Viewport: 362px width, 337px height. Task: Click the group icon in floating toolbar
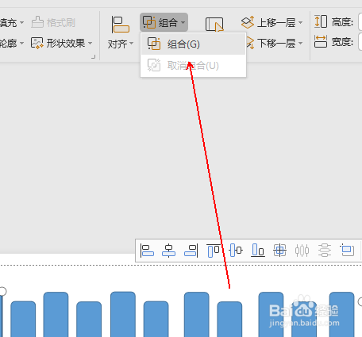coord(347,250)
